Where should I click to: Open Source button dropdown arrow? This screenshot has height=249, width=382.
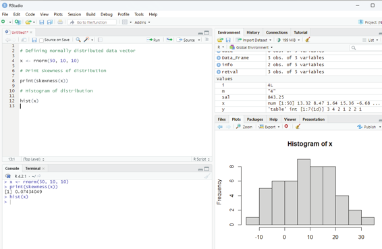click(x=199, y=40)
